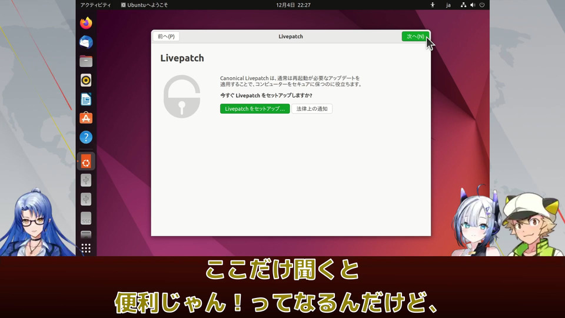
Task: Open the Help question mark icon
Action: click(x=86, y=137)
